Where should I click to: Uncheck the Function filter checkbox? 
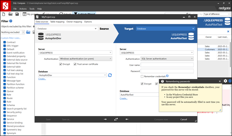click(4, 77)
